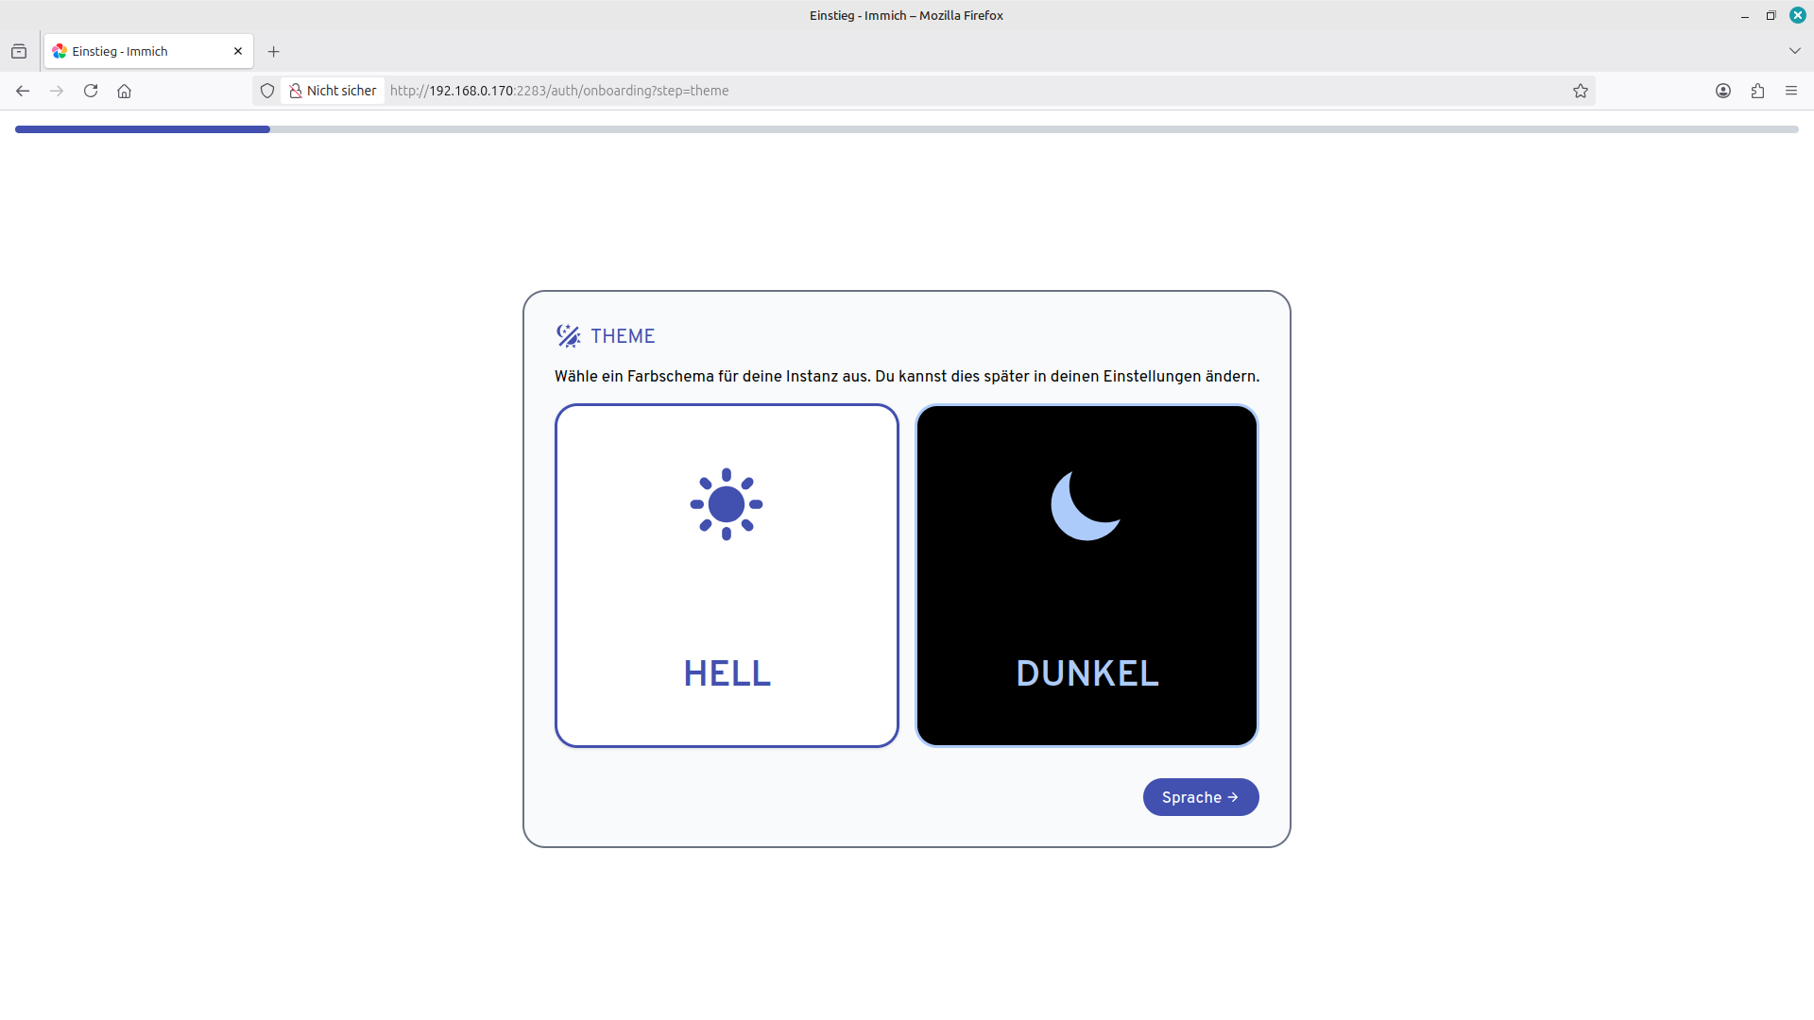The height and width of the screenshot is (1020, 1814).
Task: Click the onboarding progress bar
Action: 907,129
